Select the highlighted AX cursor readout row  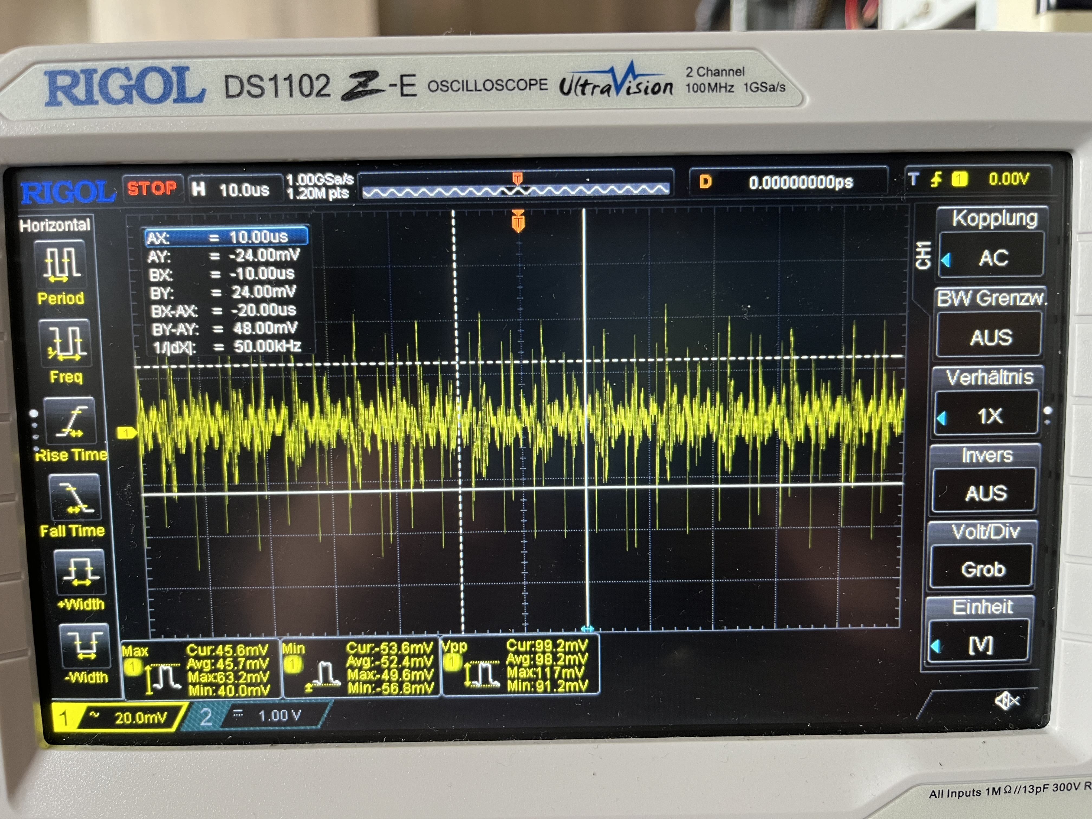click(x=227, y=237)
